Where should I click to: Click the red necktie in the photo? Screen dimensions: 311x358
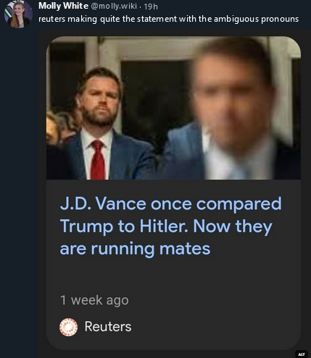pyautogui.click(x=98, y=160)
